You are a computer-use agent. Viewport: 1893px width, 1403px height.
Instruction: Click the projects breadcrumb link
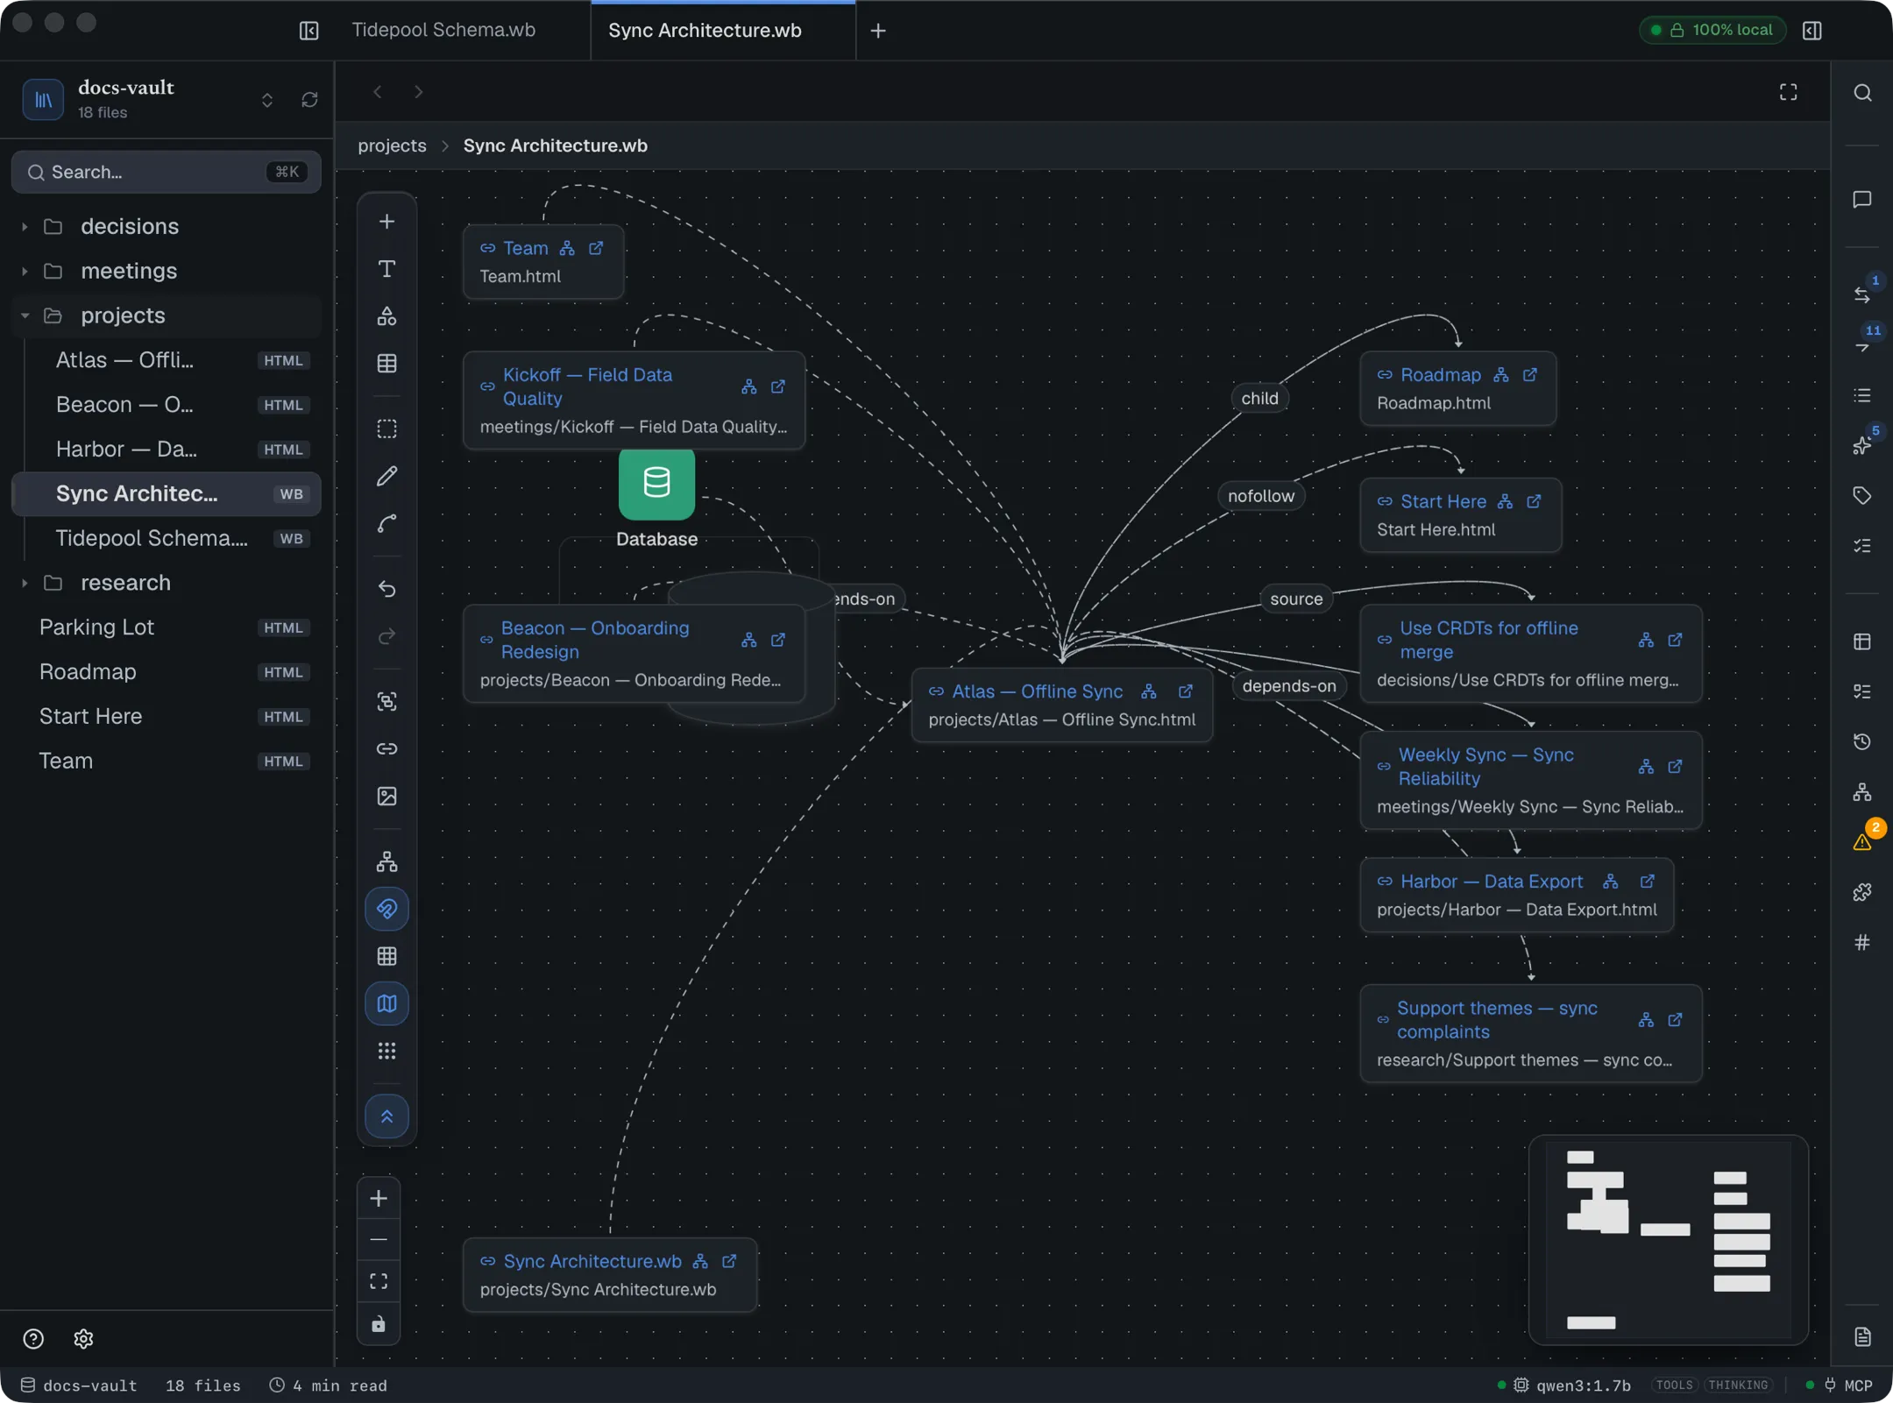coord(392,145)
